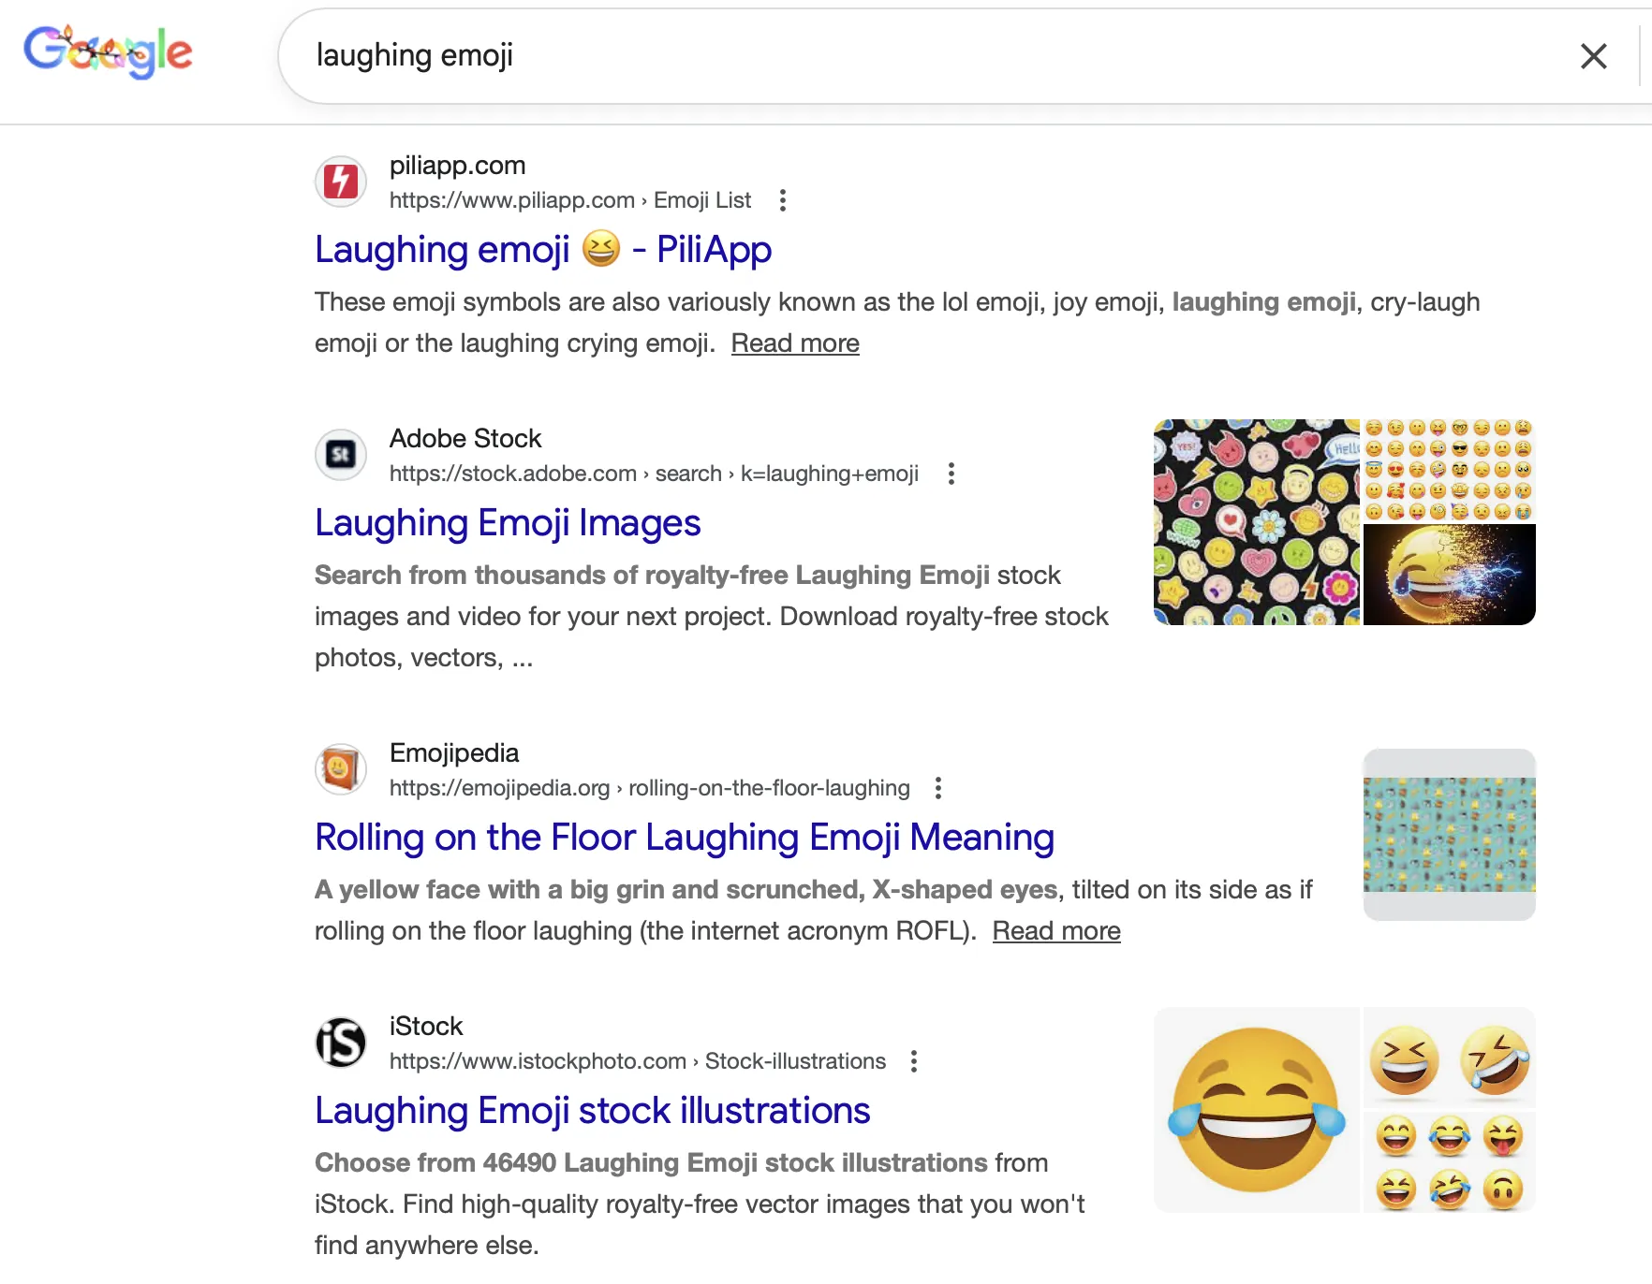
Task: Click the Google logo icon
Action: [108, 51]
